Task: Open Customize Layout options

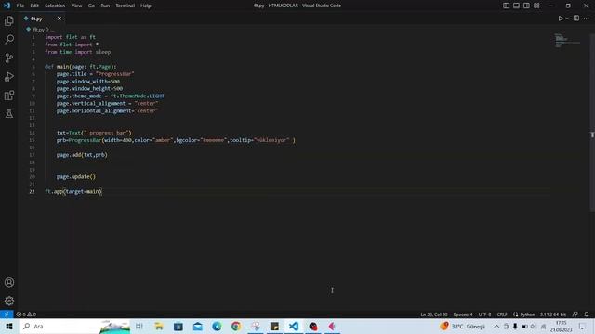Action: 536,6
